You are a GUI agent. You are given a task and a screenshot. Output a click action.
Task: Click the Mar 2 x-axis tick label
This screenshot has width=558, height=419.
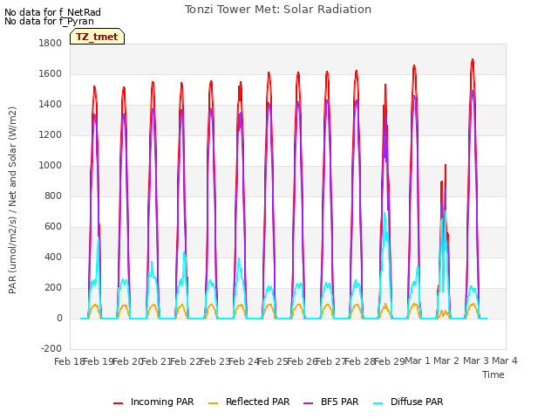pos(446,361)
